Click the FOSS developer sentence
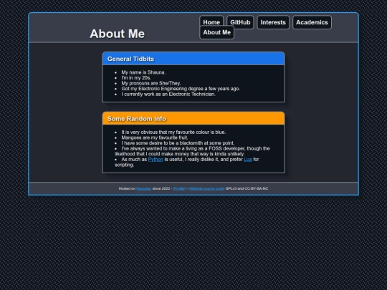Viewport: 387px width, 290px height. [x=192, y=151]
